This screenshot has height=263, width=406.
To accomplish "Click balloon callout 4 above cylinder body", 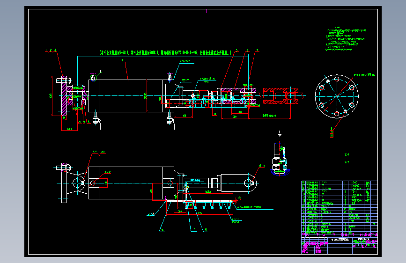I will (122, 60).
